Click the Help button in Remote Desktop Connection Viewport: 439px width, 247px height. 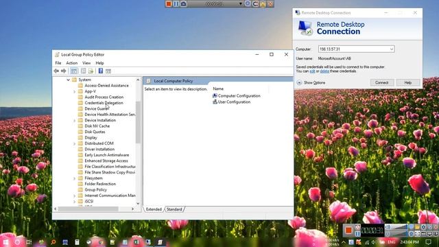click(x=408, y=82)
